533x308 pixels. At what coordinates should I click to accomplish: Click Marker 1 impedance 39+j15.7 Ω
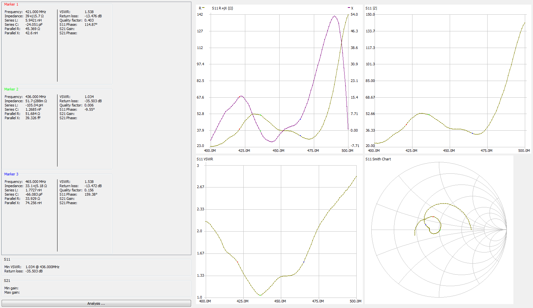34,16
